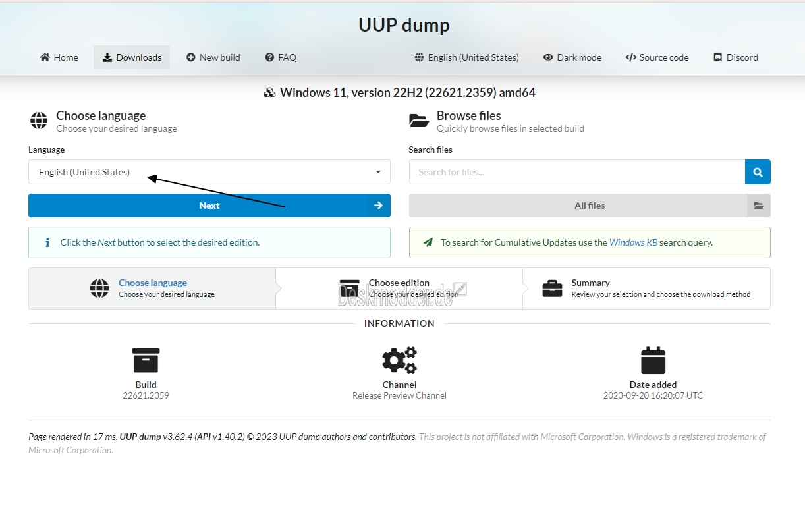The image size is (805, 523).
Task: Go to the Home page
Action: pyautogui.click(x=59, y=57)
